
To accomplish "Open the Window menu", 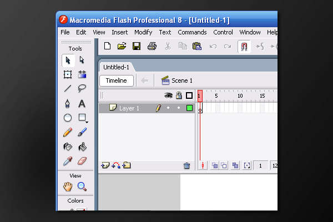I will tap(250, 32).
